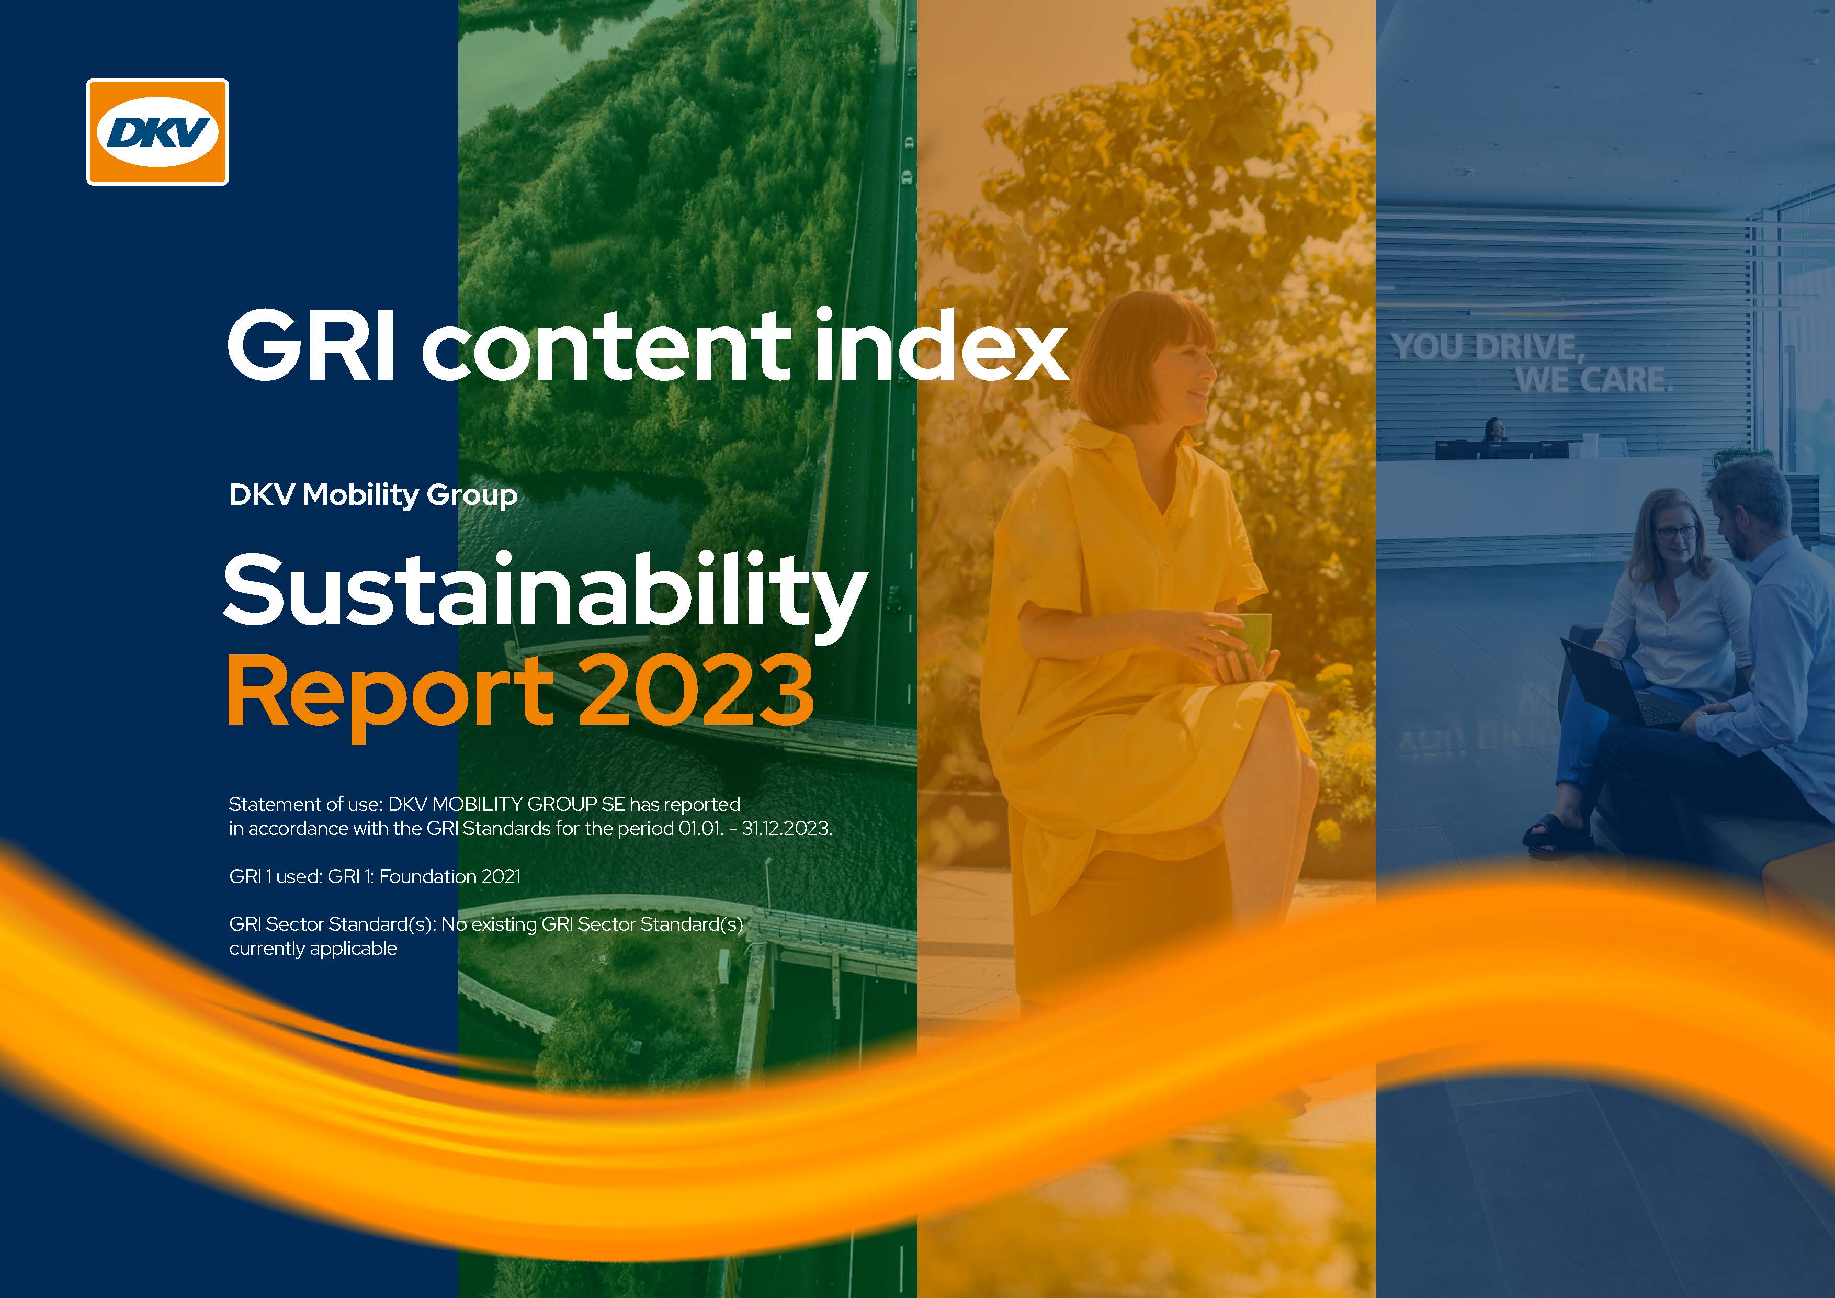Click 'GRI 1 used: GRI 1: Foundation 2021'
Image resolution: width=1835 pixels, height=1298 pixels.
pyautogui.click(x=375, y=876)
